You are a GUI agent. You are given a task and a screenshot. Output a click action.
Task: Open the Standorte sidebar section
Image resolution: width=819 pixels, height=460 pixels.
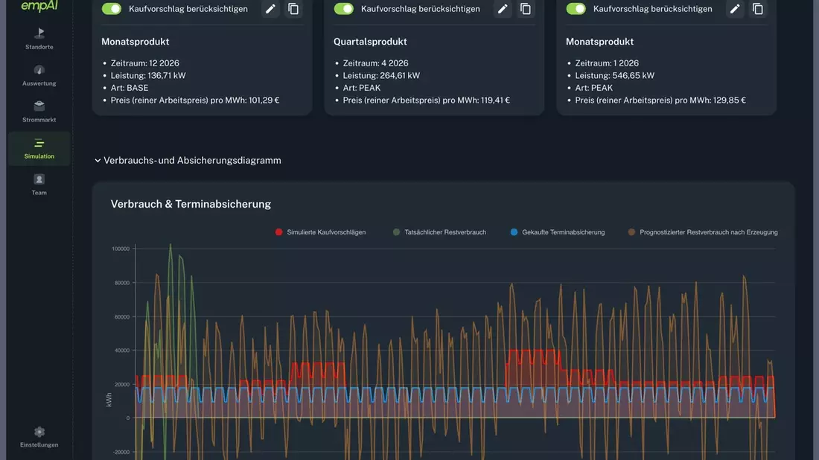coord(39,39)
